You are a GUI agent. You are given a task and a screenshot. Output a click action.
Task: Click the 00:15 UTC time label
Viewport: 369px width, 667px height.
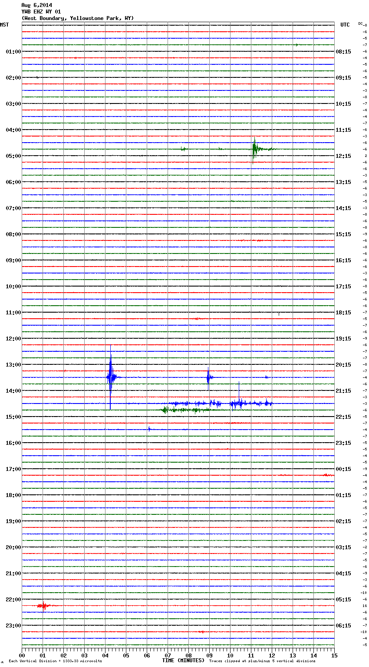(x=343, y=469)
